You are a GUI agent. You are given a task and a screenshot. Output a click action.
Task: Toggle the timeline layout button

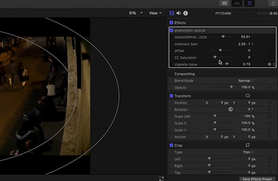pos(237,3)
